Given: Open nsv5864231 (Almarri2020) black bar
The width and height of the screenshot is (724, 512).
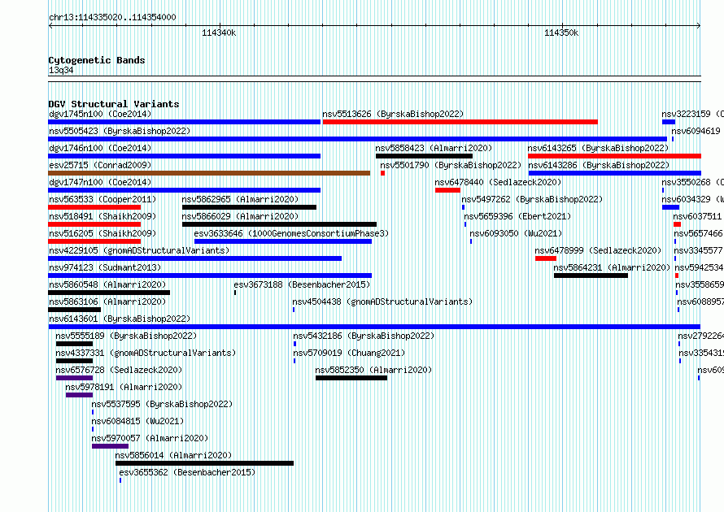Looking at the screenshot, I should pyautogui.click(x=591, y=276).
